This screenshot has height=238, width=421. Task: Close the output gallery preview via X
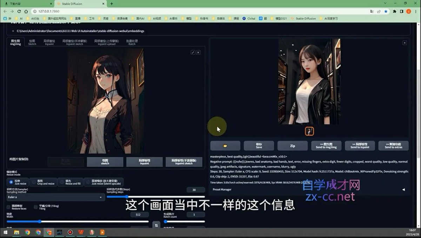click(405, 43)
